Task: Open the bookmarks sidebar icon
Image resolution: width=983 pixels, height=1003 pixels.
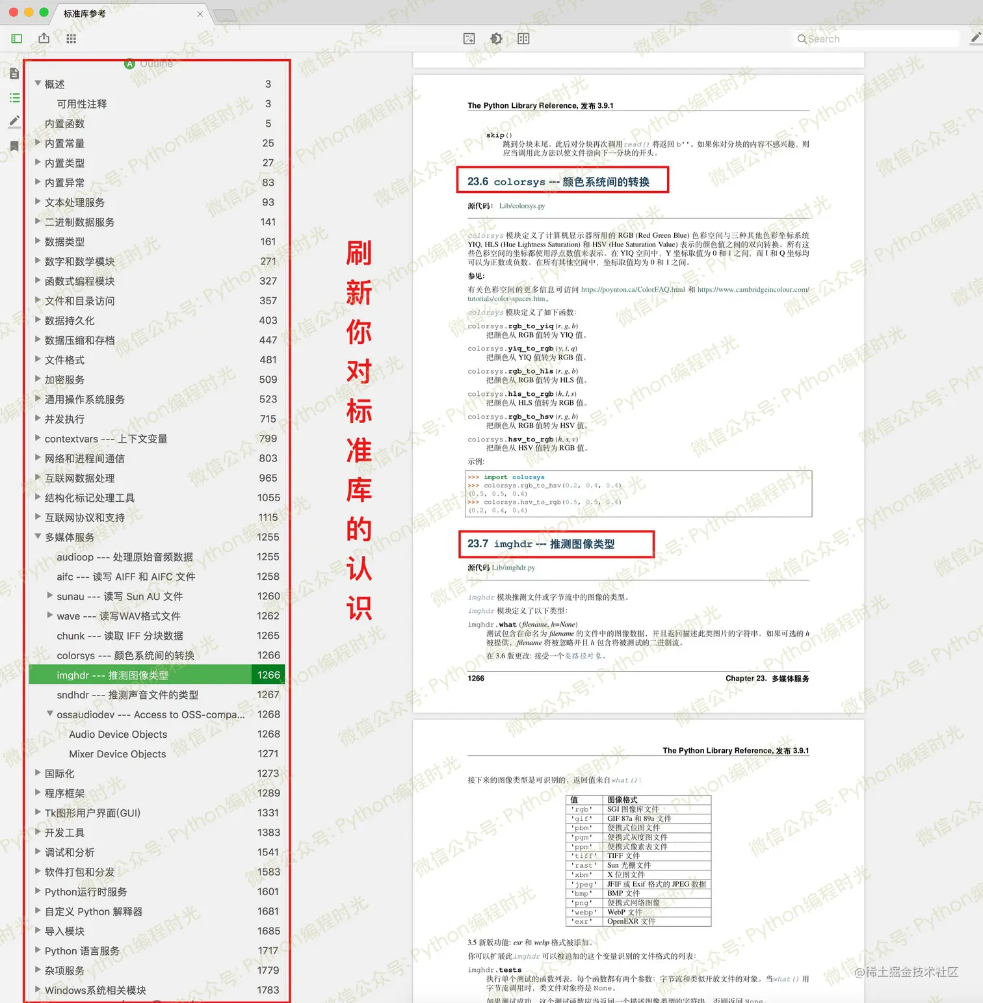Action: coord(14,146)
